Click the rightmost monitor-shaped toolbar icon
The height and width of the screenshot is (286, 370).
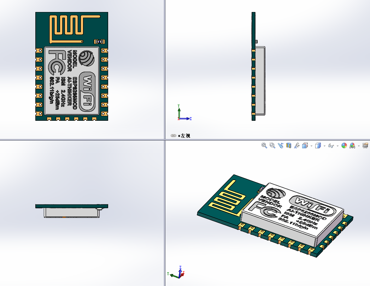pyautogui.click(x=365, y=145)
